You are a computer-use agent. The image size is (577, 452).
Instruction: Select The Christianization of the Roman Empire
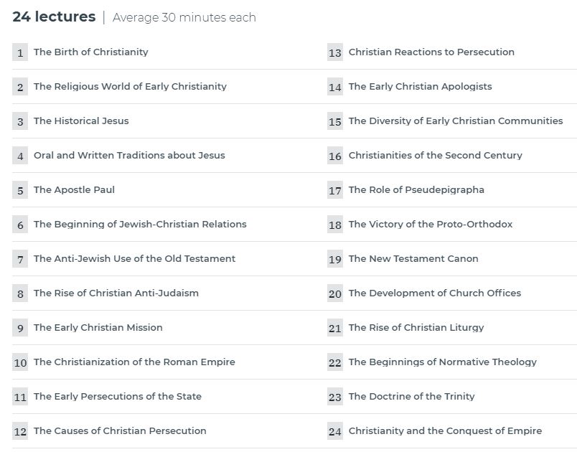coord(134,362)
